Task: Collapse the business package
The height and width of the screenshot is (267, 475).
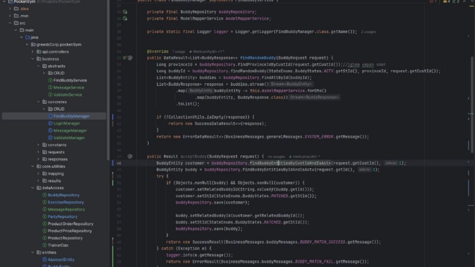Action: (x=33, y=59)
